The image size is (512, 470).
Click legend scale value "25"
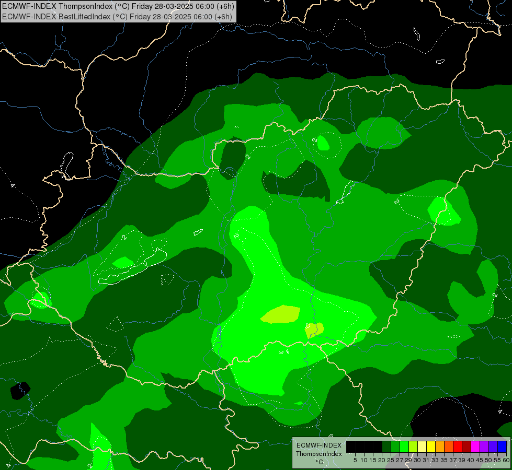(x=391, y=460)
